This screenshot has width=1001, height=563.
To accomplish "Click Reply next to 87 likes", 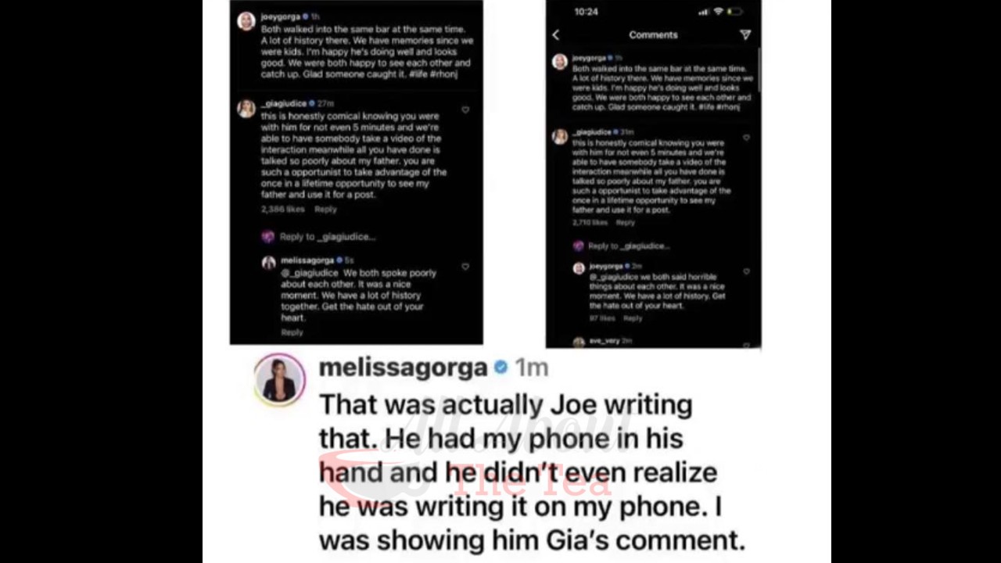I will coord(633,318).
